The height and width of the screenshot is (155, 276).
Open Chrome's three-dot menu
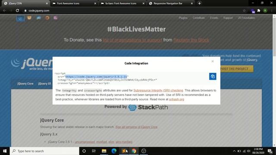pyautogui.click(x=272, y=10)
